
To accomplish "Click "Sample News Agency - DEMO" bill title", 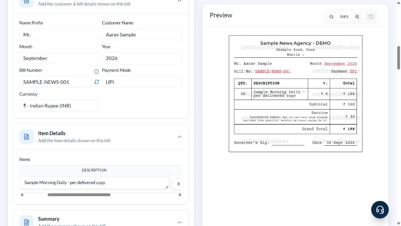I will [295, 43].
